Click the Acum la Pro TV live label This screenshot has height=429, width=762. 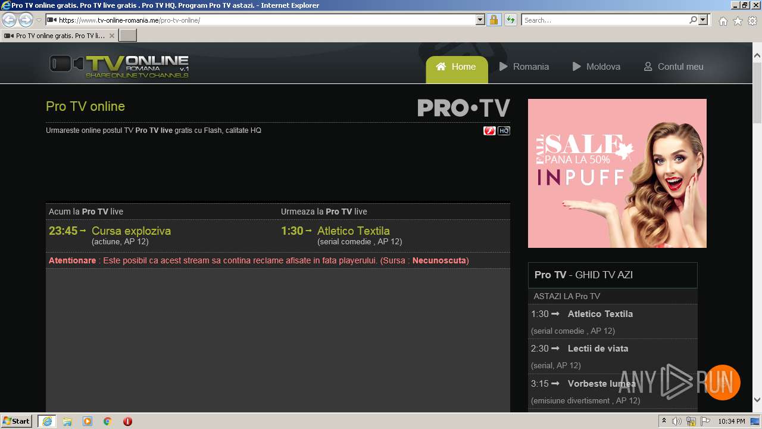[86, 212]
